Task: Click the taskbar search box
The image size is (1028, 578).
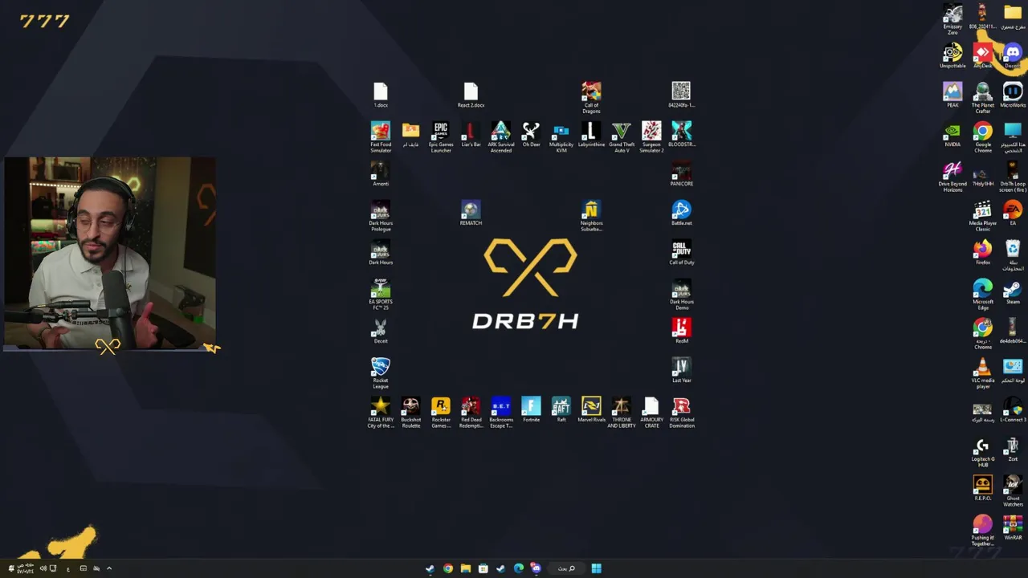Action: pyautogui.click(x=566, y=568)
